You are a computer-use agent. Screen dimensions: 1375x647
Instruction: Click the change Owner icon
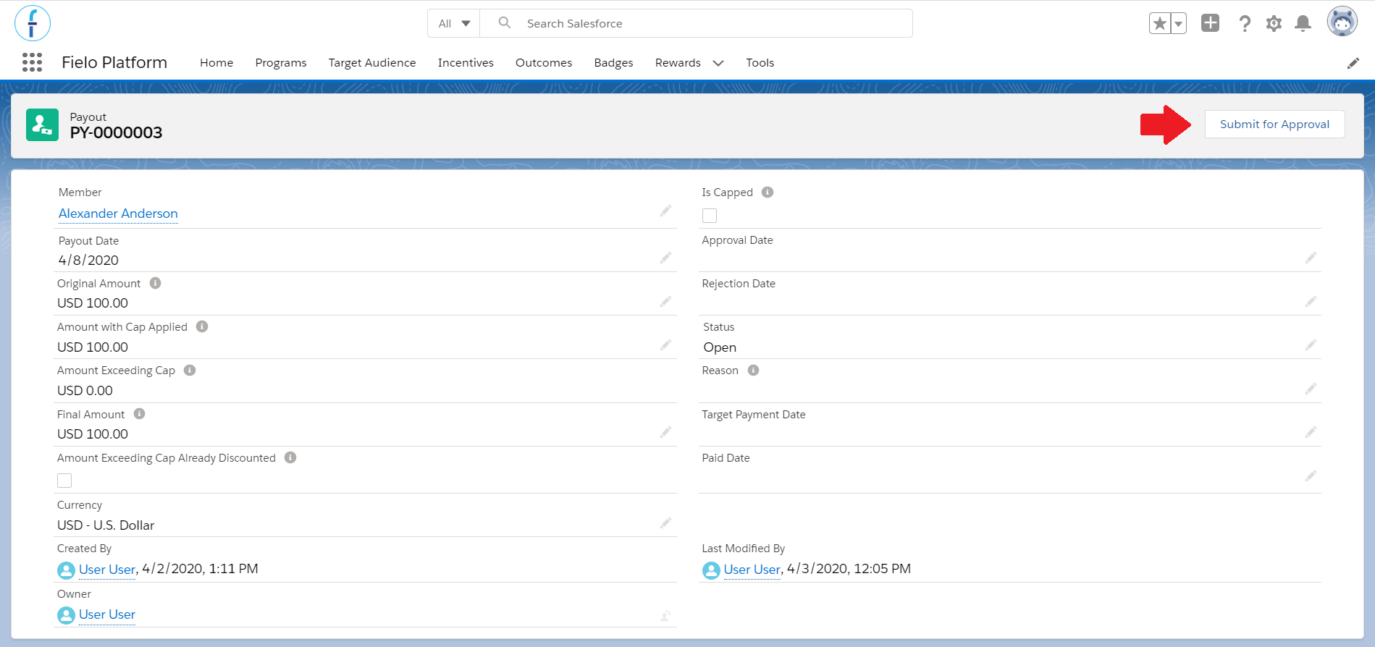click(x=665, y=616)
